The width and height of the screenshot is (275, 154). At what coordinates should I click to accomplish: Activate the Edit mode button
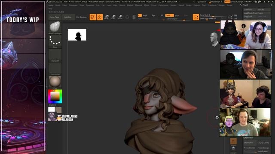(x=93, y=17)
